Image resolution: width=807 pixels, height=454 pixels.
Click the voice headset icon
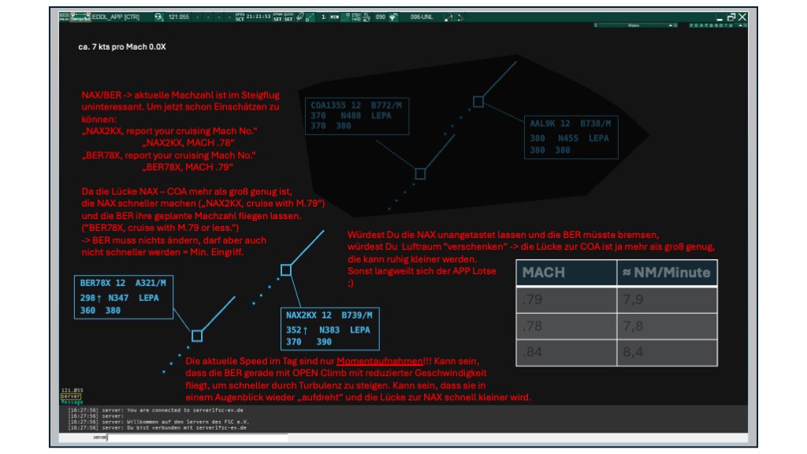click(158, 17)
